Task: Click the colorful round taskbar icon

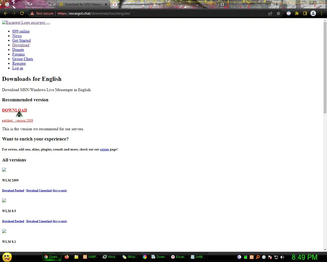Action: point(145,257)
